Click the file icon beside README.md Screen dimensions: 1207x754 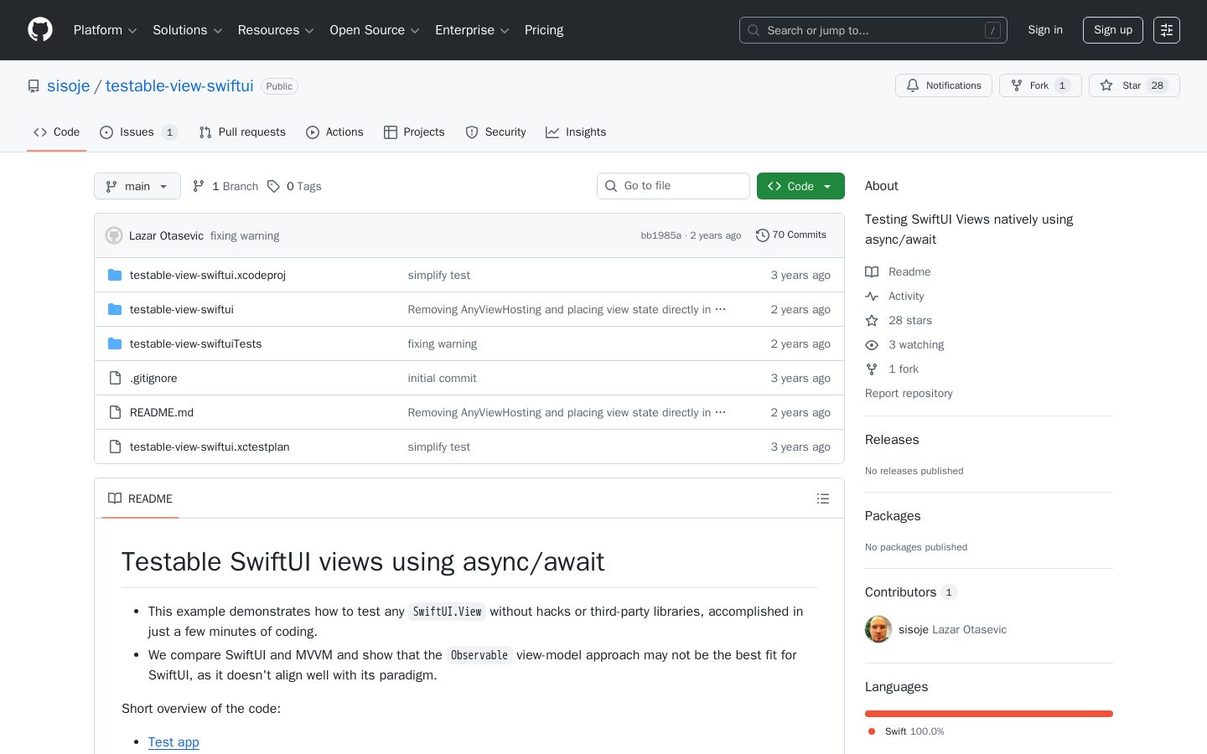pyautogui.click(x=115, y=412)
